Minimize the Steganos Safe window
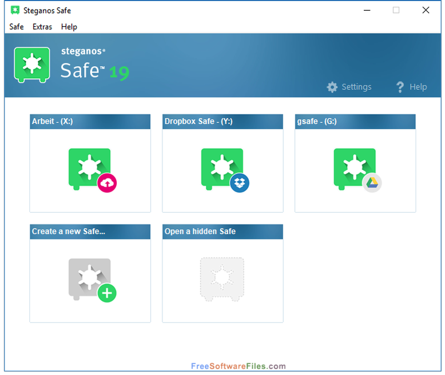 [367, 10]
